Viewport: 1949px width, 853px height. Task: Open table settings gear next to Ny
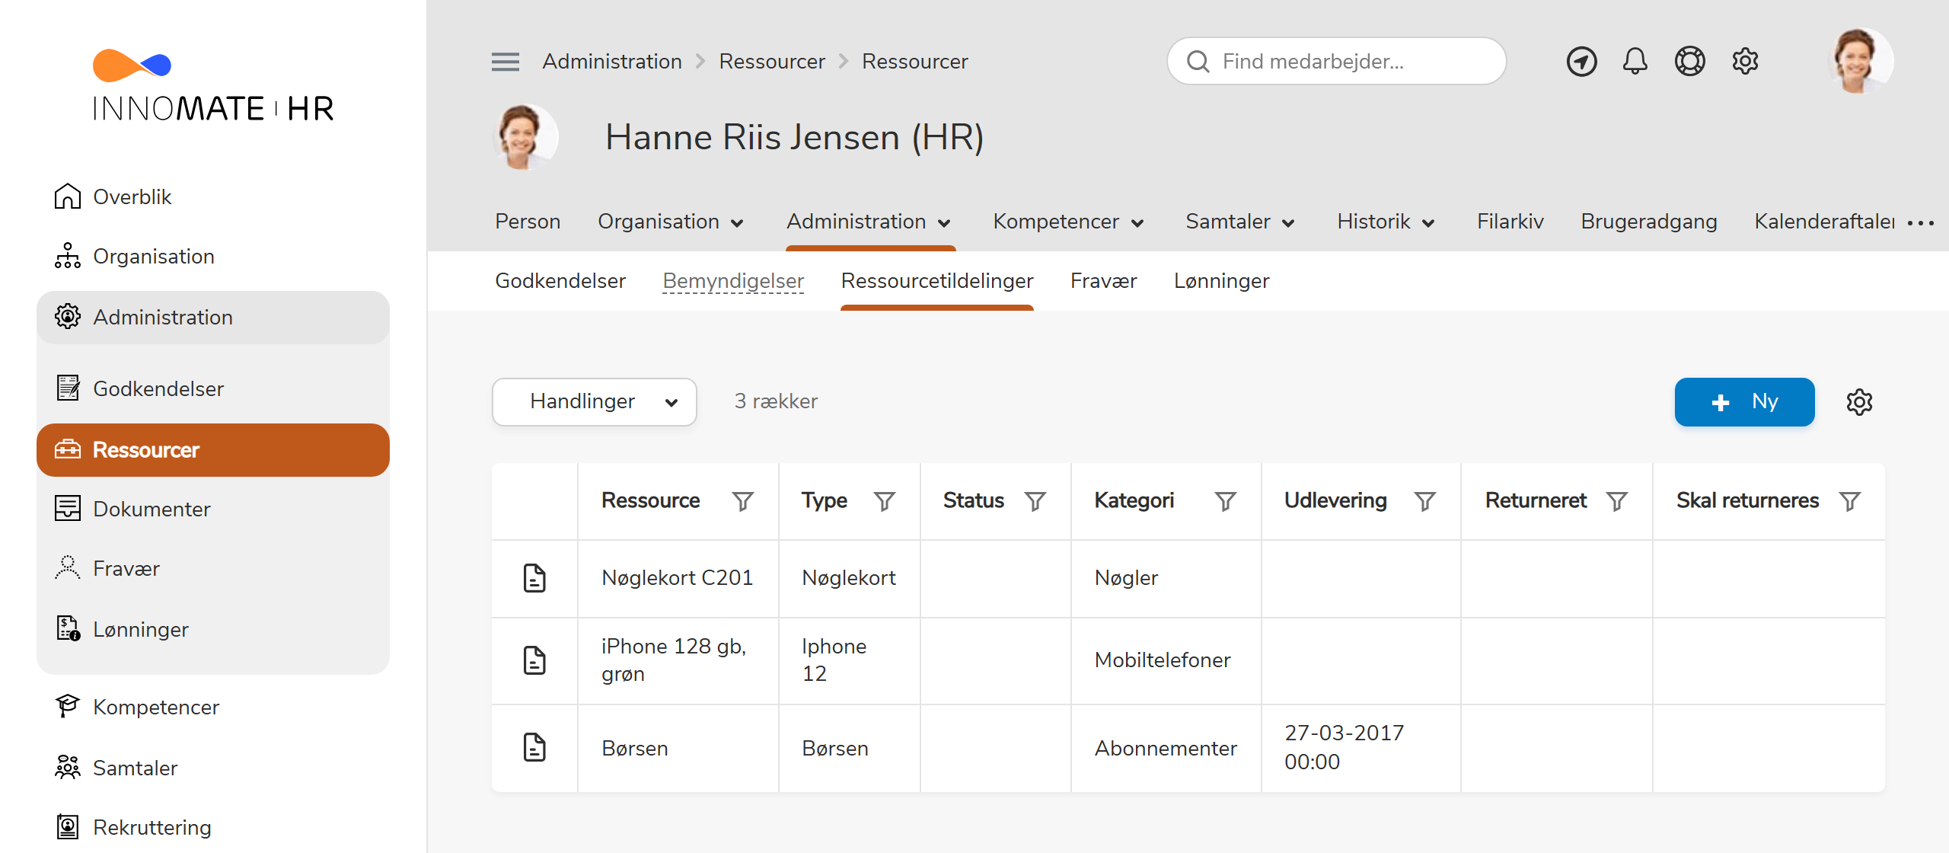pos(1859,402)
